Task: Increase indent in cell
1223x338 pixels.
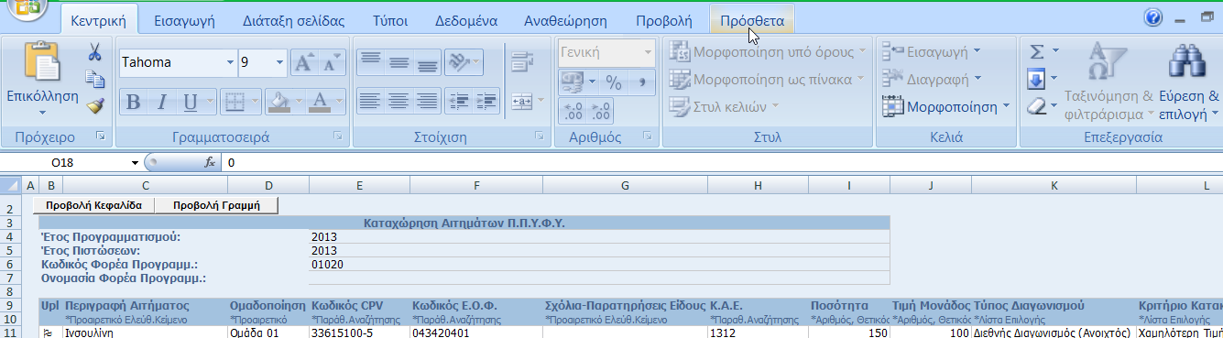Action: tap(487, 101)
